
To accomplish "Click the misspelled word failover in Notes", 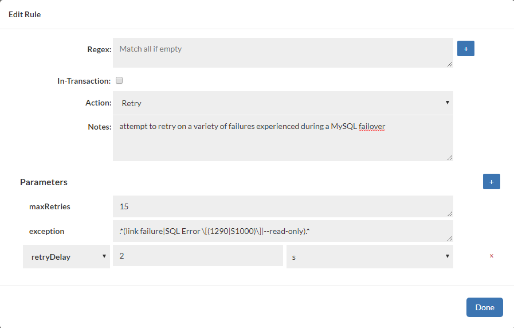I will point(372,126).
